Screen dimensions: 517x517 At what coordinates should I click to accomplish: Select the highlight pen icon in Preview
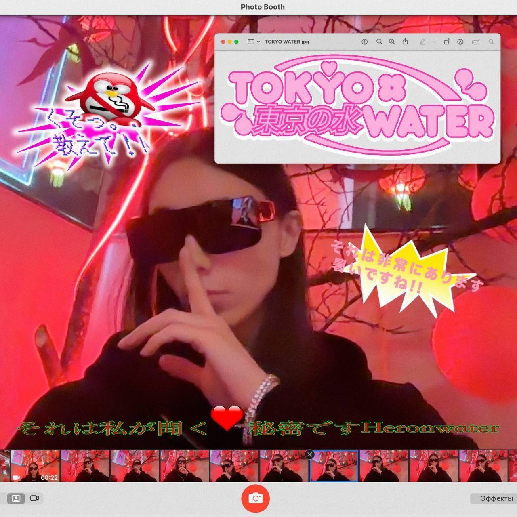coord(422,42)
